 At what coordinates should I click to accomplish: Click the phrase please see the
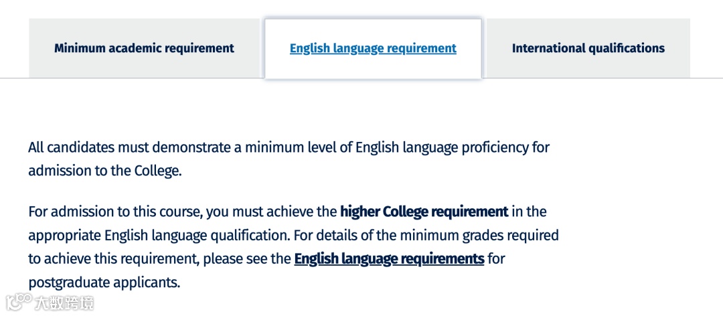[246, 259]
